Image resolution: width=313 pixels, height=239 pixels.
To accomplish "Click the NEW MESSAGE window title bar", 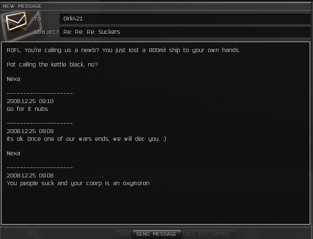I will click(x=156, y=6).
